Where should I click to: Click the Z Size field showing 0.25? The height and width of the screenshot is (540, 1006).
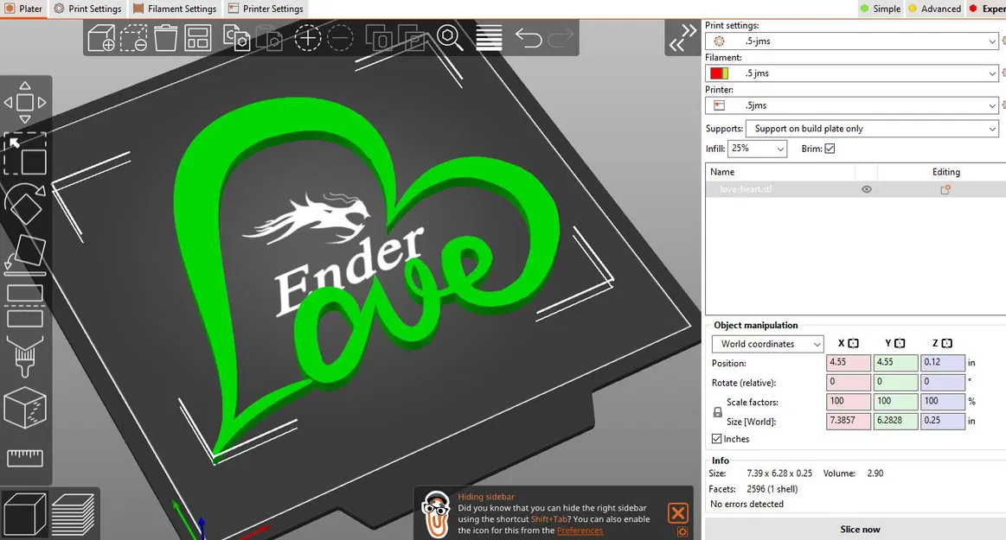point(943,421)
